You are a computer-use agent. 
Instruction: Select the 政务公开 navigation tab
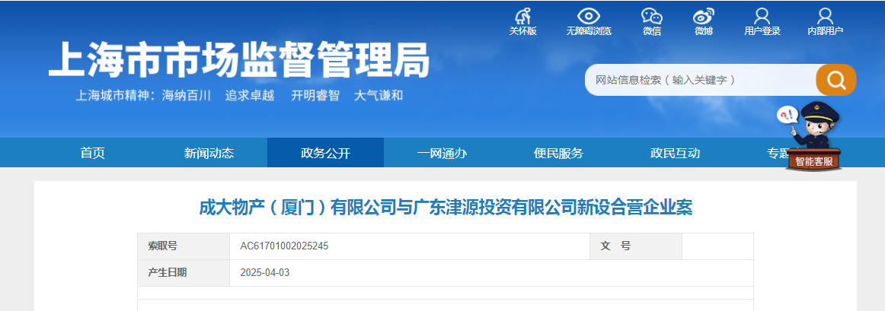[x=326, y=153]
